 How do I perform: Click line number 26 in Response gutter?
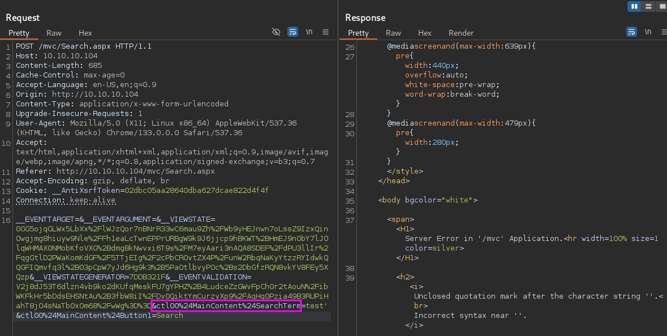tap(350, 47)
